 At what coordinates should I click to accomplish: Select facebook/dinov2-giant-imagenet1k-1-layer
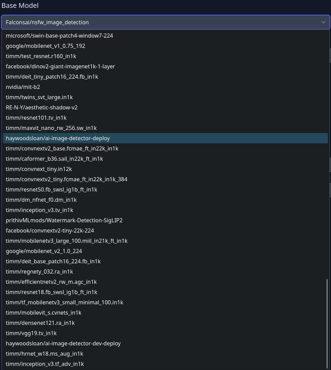(x=165, y=66)
